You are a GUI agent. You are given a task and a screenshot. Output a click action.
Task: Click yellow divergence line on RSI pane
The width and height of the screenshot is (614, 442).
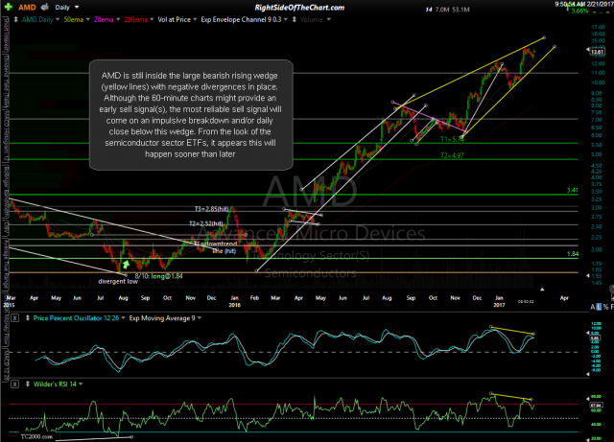pyautogui.click(x=511, y=396)
